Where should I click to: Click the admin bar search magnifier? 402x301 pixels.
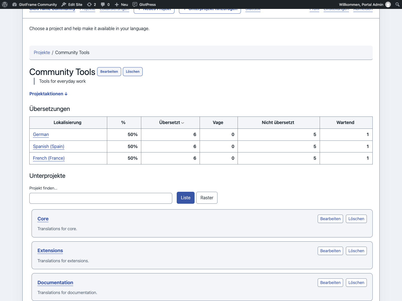point(398,4)
